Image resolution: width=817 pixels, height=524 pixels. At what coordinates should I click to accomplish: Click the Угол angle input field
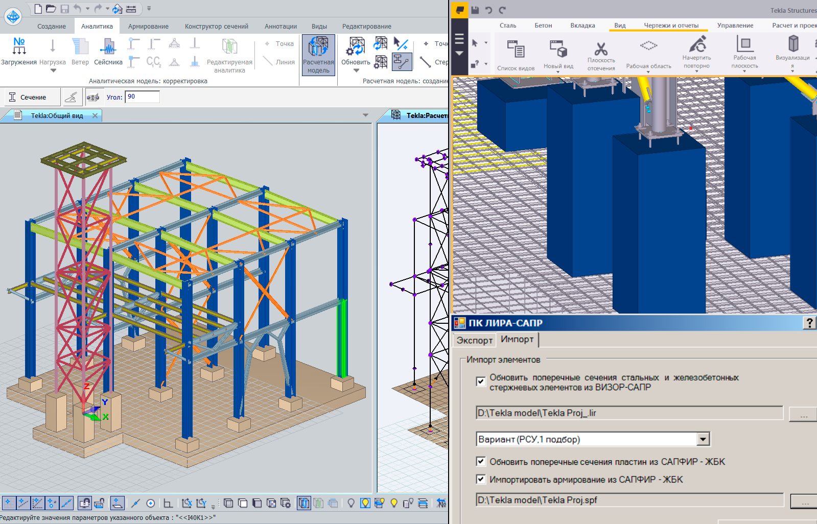pyautogui.click(x=143, y=97)
